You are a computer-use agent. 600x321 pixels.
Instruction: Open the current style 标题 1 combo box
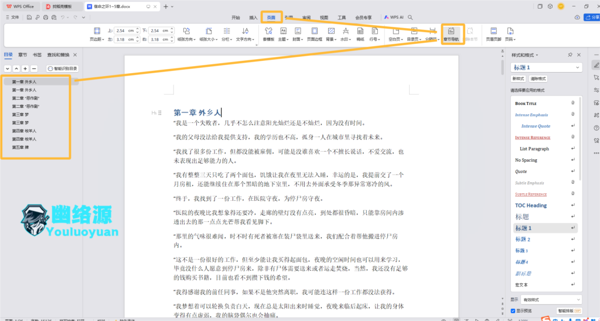tap(546, 67)
